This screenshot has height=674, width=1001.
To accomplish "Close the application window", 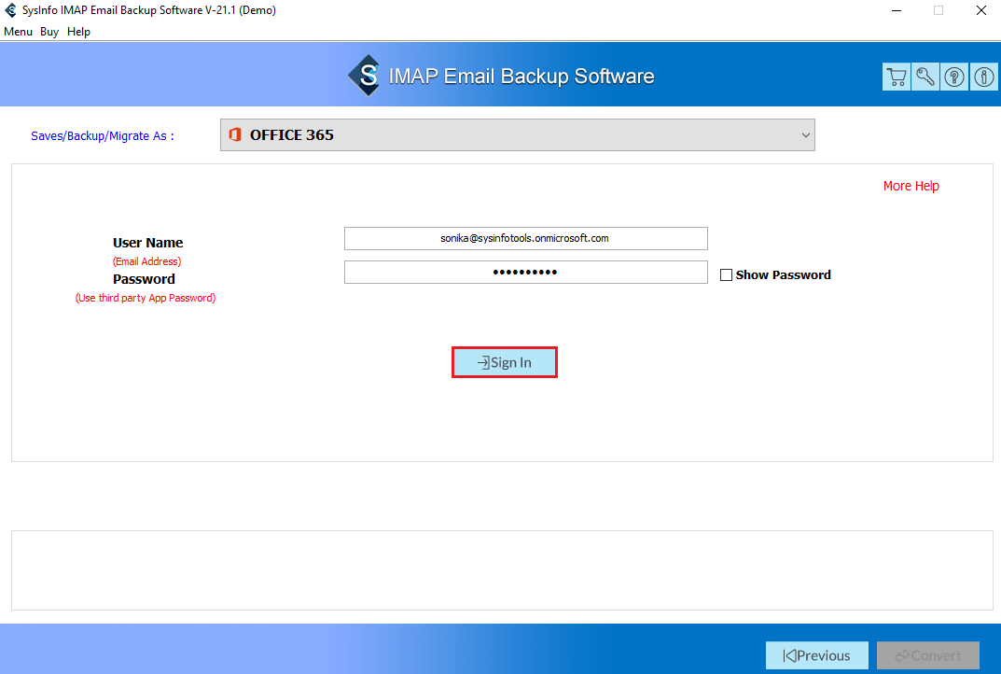I will click(980, 10).
